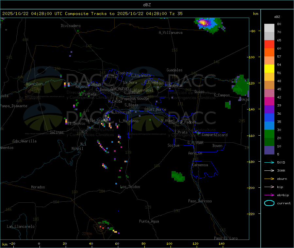This screenshot has width=294, height=248.
Task: Click the Salinas map label
Action: click(x=57, y=132)
